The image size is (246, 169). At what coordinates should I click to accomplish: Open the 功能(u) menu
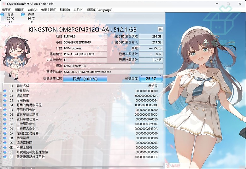[32, 10]
